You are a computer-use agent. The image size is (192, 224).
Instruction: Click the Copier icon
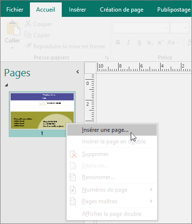[x=27, y=35]
